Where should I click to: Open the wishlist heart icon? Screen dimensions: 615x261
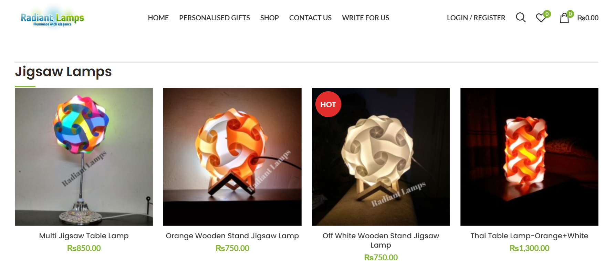tap(541, 18)
